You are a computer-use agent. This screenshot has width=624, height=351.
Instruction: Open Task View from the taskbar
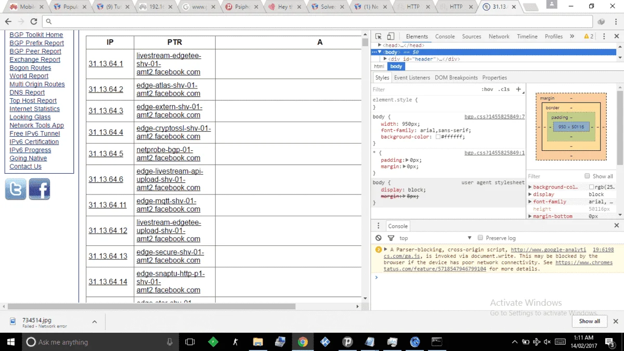pyautogui.click(x=190, y=342)
